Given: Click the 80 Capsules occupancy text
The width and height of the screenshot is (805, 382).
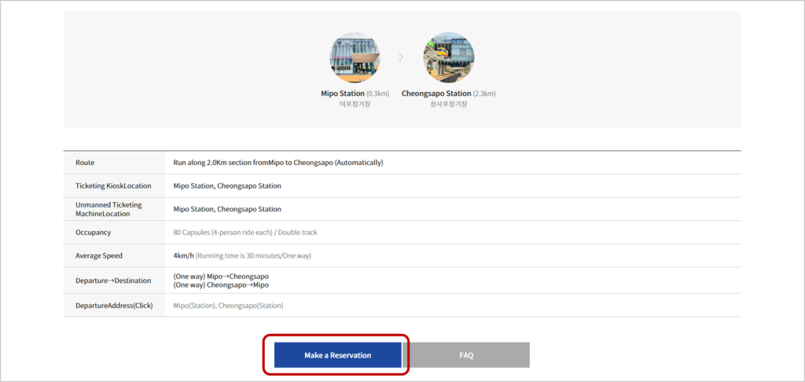Looking at the screenshot, I should (x=245, y=233).
